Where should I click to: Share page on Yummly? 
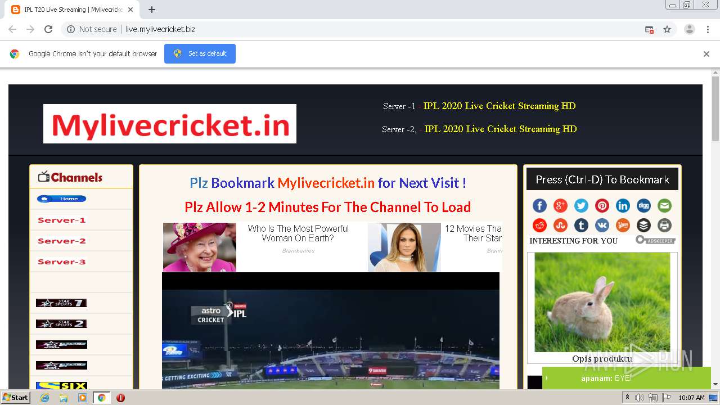[x=623, y=226]
